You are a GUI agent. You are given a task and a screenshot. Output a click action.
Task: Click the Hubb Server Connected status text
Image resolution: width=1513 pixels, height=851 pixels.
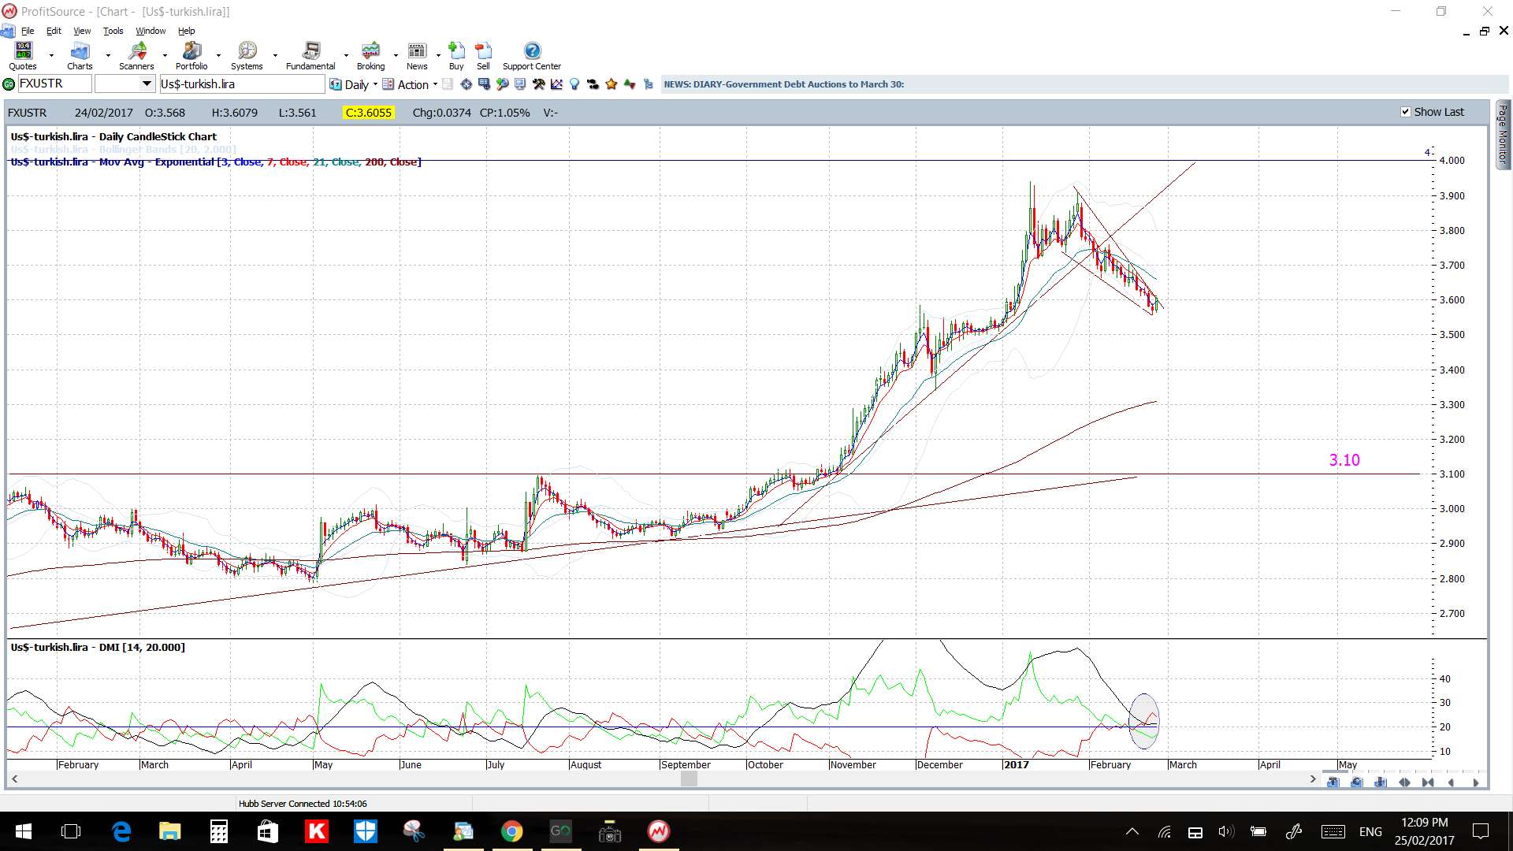(303, 804)
